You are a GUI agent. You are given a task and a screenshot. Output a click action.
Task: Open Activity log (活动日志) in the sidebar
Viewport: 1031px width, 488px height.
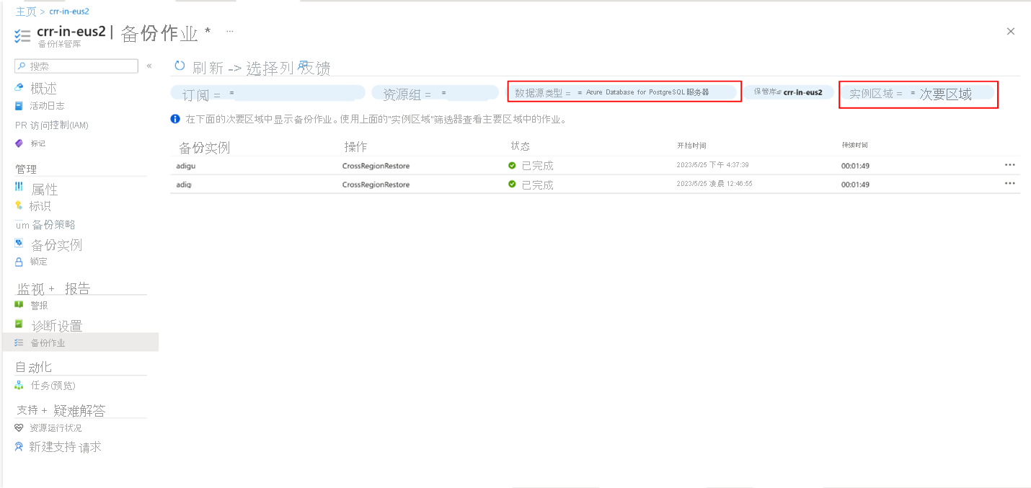pos(47,106)
